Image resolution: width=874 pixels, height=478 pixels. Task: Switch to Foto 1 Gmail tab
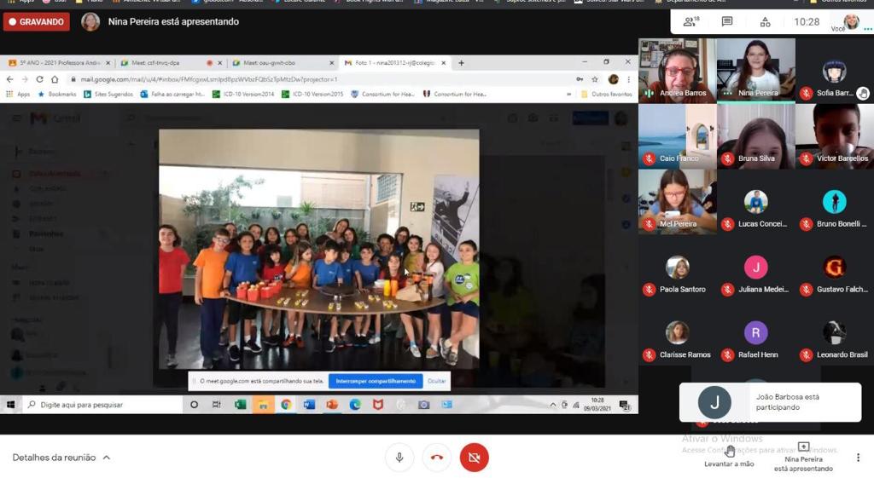[394, 63]
